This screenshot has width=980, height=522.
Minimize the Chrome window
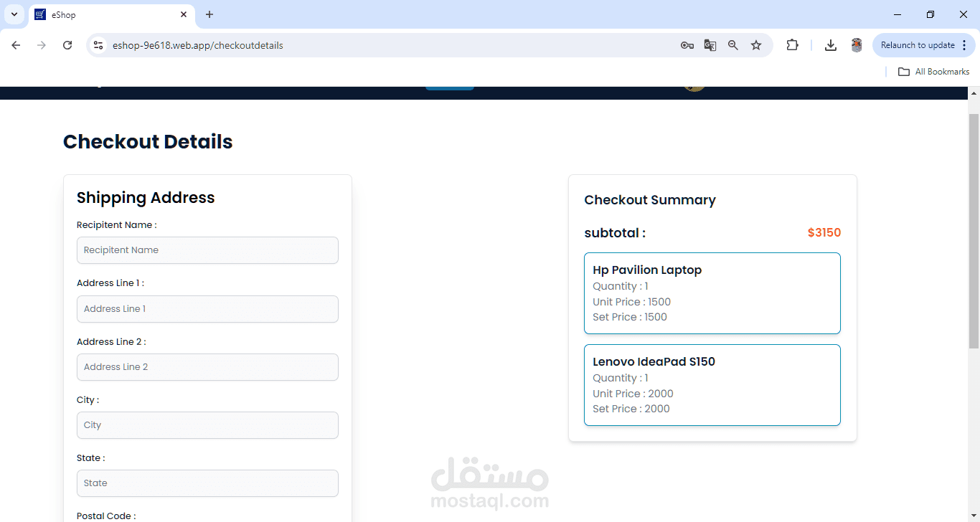[x=897, y=14]
